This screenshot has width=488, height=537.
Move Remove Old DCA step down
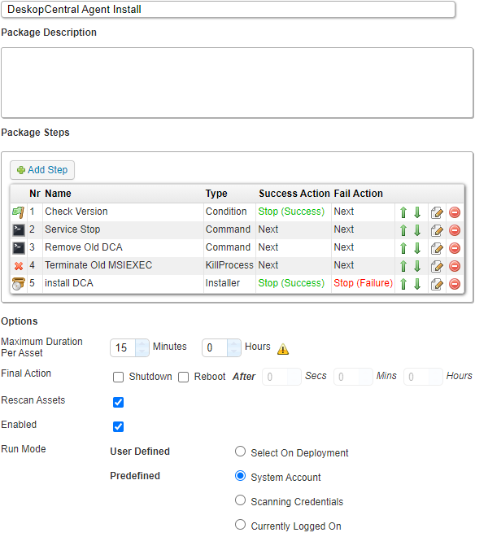click(417, 248)
